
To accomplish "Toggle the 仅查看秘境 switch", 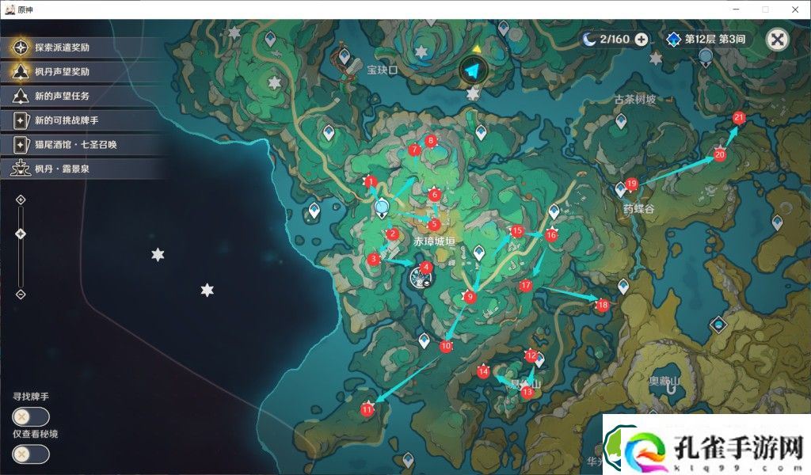I will click(x=31, y=454).
